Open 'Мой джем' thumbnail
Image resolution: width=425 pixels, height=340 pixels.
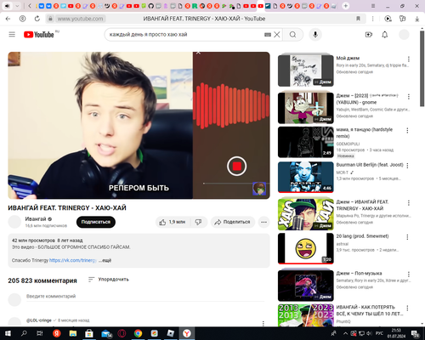tap(306, 71)
